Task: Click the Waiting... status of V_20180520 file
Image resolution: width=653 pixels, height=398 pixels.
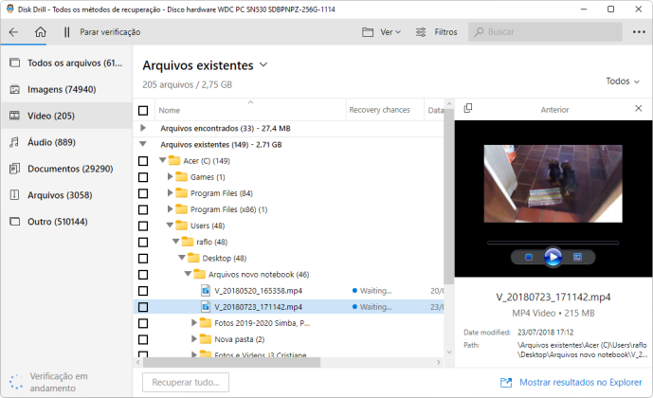Action: (x=372, y=291)
